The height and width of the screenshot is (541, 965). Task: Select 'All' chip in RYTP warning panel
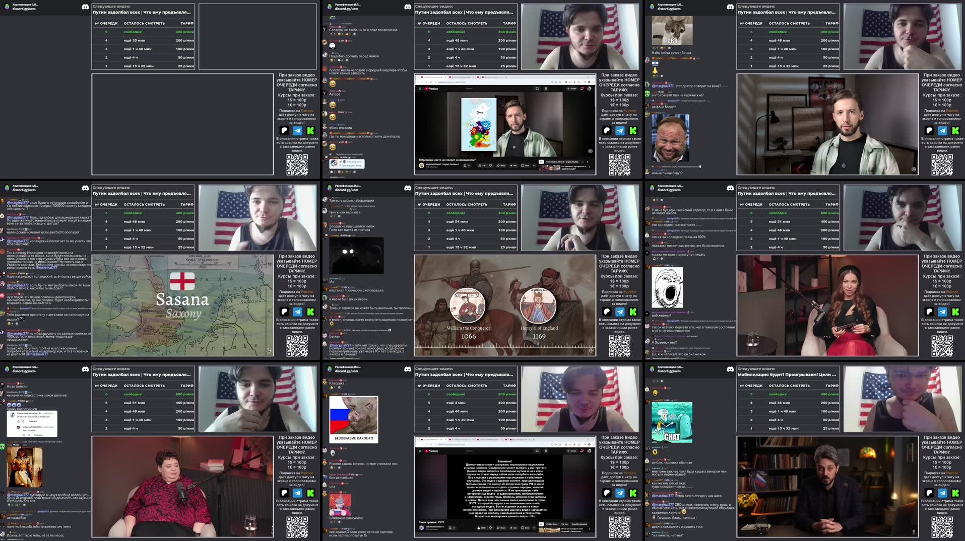coord(541,524)
